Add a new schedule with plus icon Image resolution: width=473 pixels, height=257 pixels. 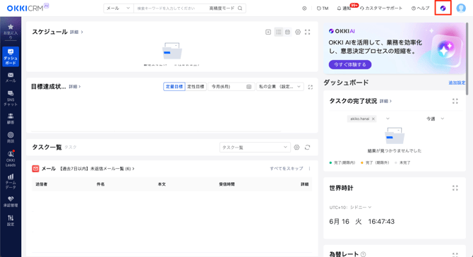(268, 32)
